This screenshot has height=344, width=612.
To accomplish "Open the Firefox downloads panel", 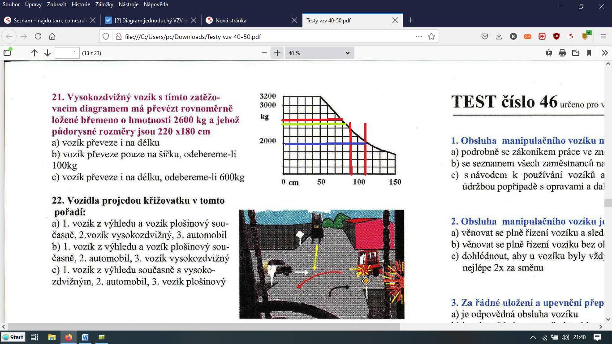I will pos(499,36).
